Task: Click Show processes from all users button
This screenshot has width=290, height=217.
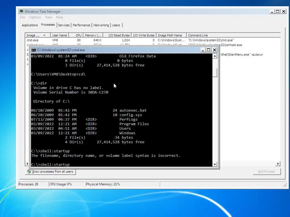Action: 50,172
